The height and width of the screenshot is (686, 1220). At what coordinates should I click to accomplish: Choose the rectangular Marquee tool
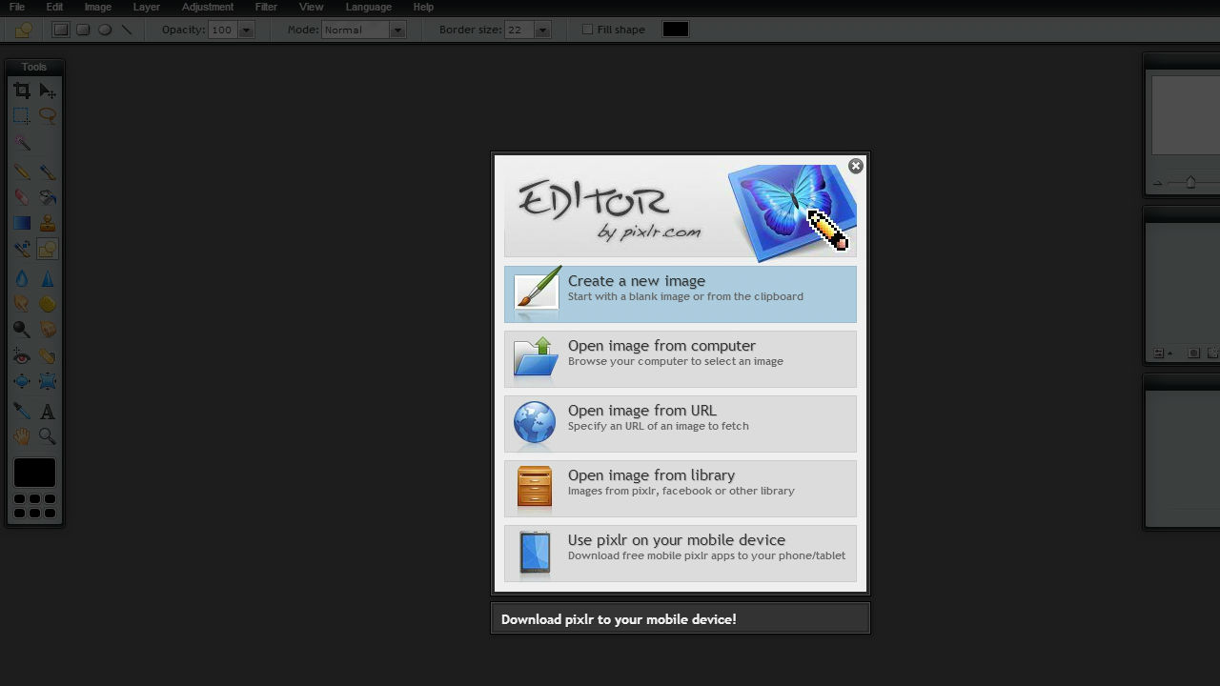click(21, 116)
